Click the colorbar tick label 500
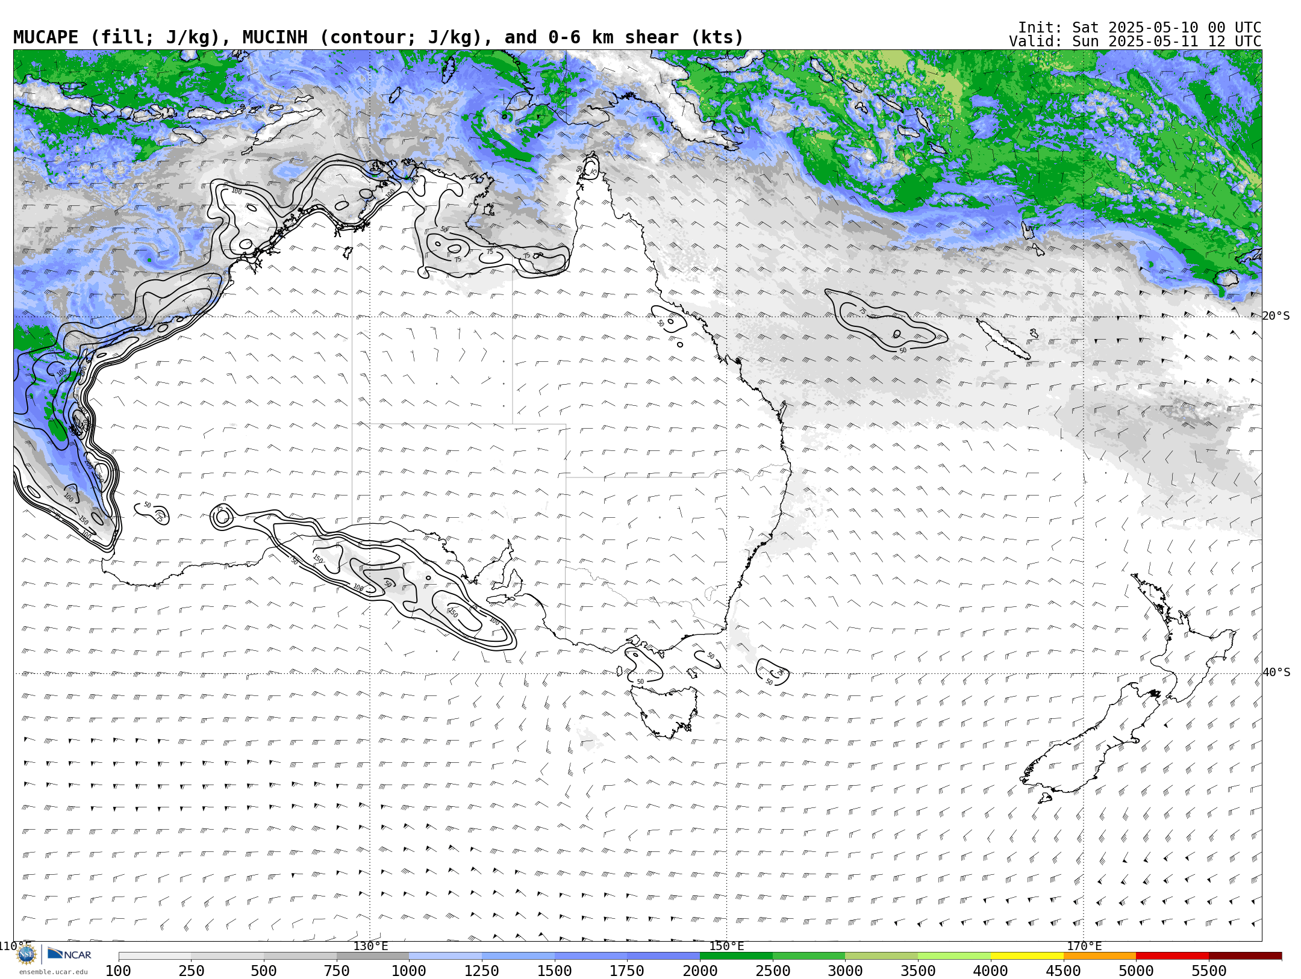 264,971
